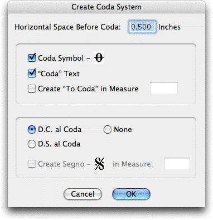Viewport: 213px width, 220px height.
Task: Confirm with the OK button
Action: [x=131, y=194]
